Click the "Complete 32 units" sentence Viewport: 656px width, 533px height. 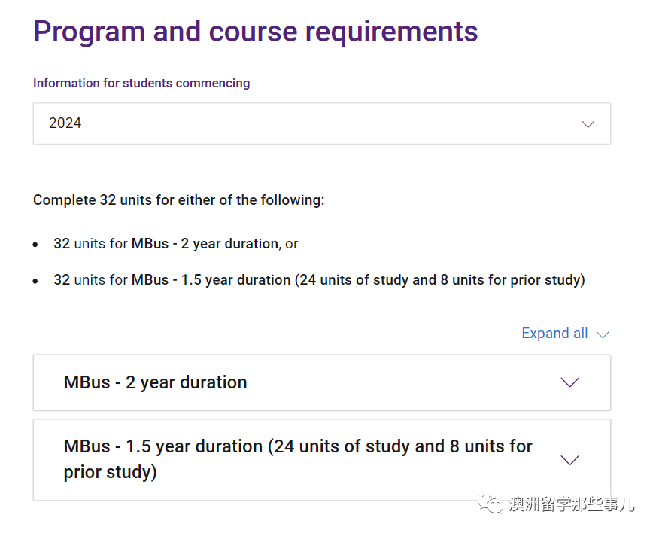[179, 200]
